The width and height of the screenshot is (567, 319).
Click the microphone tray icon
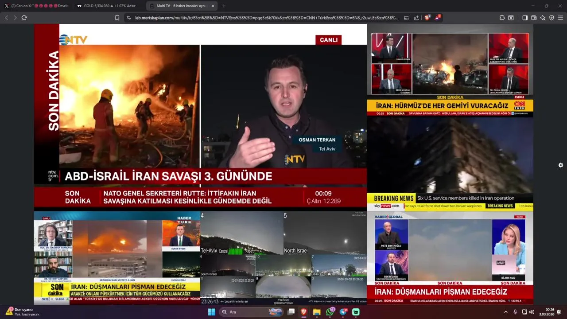(x=515, y=312)
